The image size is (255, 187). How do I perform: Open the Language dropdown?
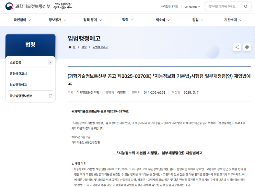coord(192,7)
